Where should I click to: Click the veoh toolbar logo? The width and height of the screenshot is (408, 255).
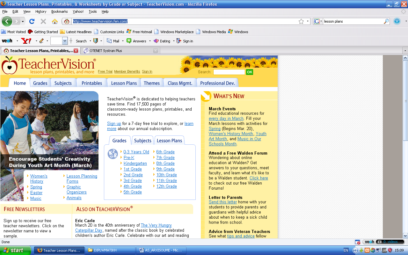point(7,41)
